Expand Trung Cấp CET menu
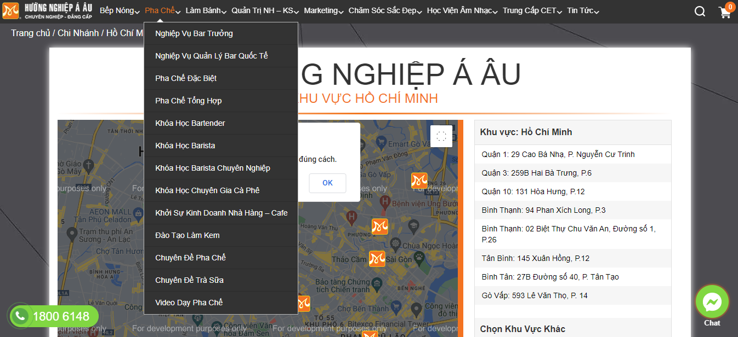The image size is (738, 337). pyautogui.click(x=532, y=11)
